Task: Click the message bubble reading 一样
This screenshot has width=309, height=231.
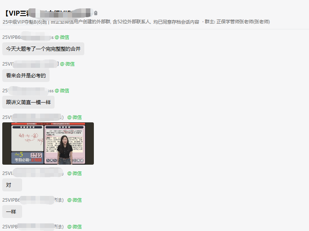Action: tap(12, 211)
